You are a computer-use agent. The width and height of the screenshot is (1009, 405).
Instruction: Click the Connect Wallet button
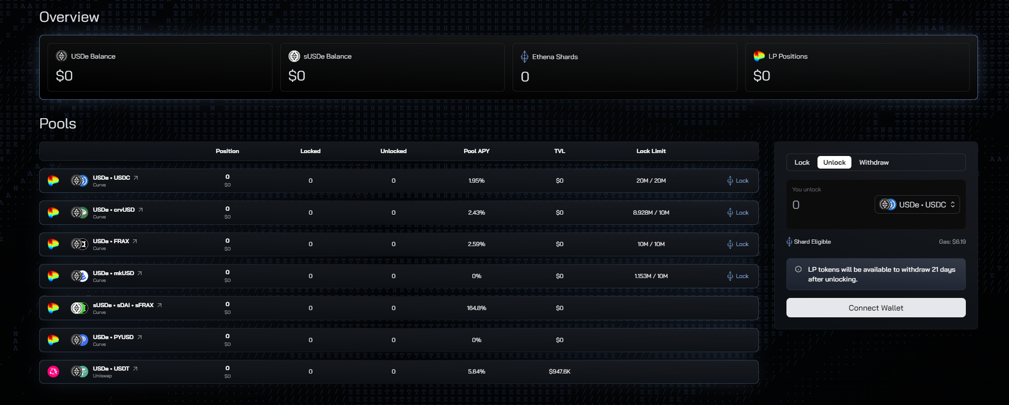pos(876,308)
